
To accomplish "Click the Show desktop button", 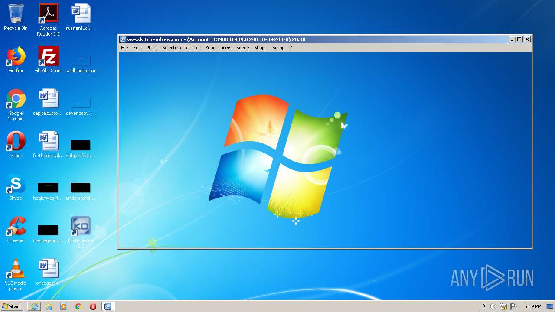I will 550,306.
